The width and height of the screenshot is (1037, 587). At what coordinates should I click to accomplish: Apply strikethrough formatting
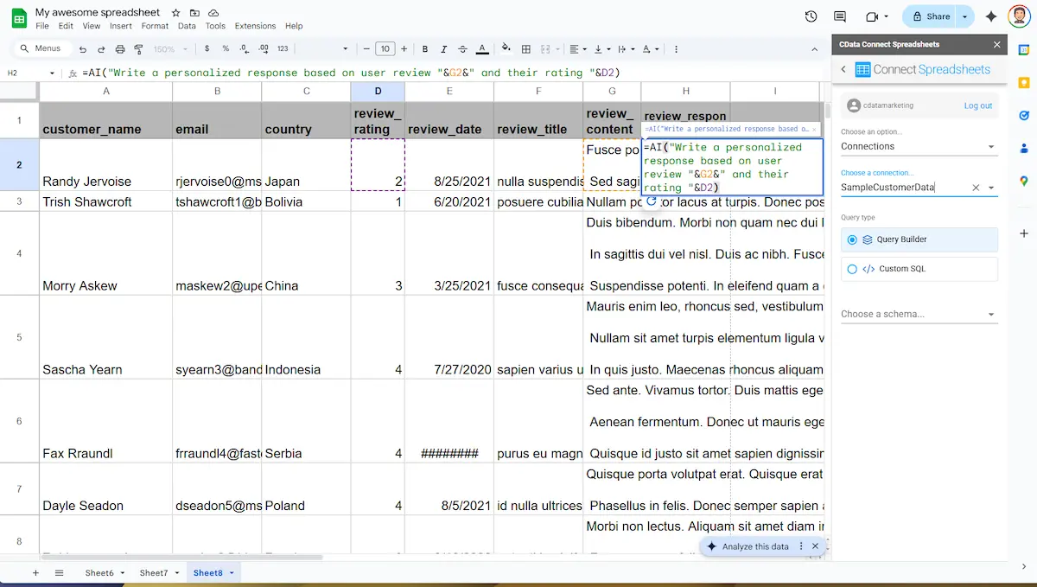[462, 48]
